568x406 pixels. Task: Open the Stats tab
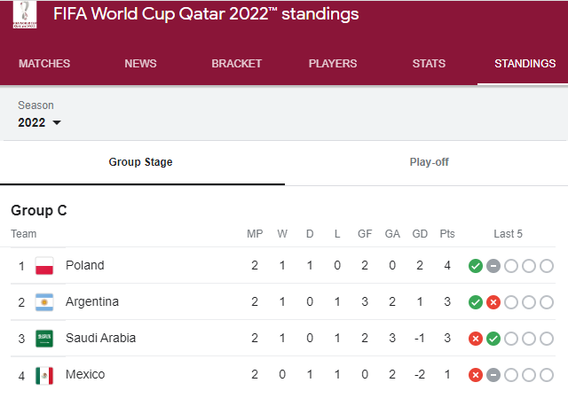429,63
